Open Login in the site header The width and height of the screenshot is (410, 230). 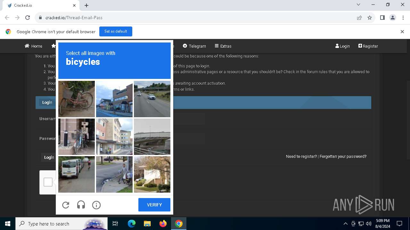[342, 46]
